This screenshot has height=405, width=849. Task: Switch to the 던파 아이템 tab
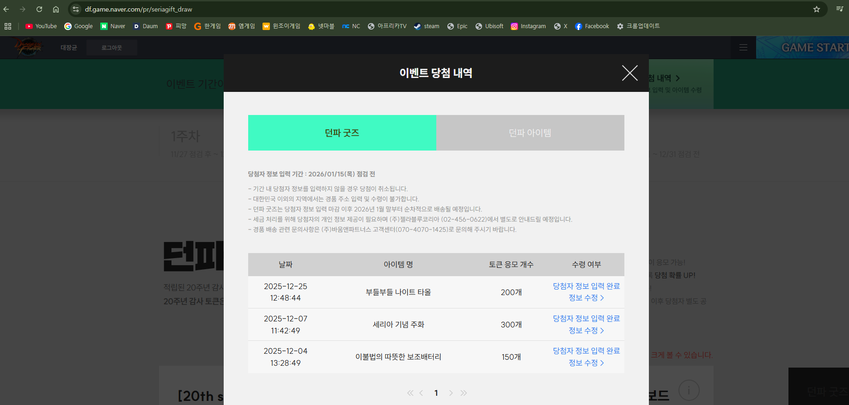point(530,133)
